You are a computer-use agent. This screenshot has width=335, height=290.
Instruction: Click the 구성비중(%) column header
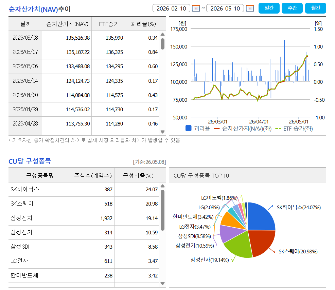point(140,175)
